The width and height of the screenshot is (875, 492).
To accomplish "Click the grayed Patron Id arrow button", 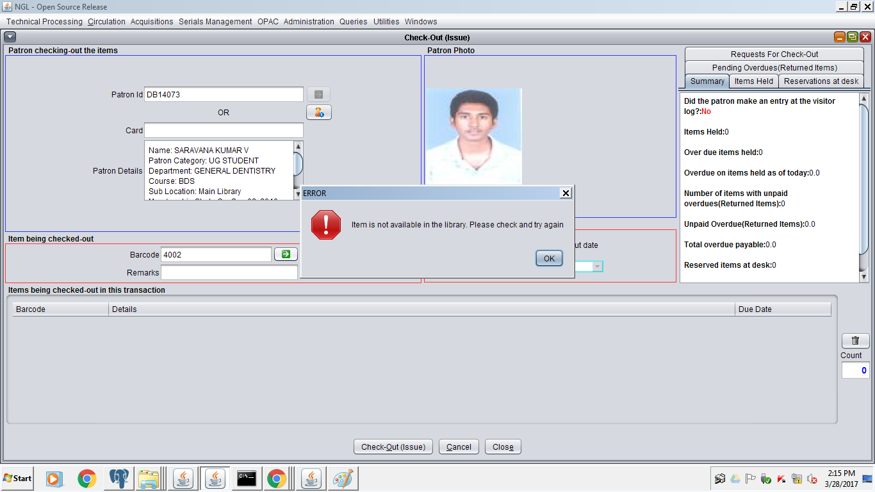I will (318, 94).
